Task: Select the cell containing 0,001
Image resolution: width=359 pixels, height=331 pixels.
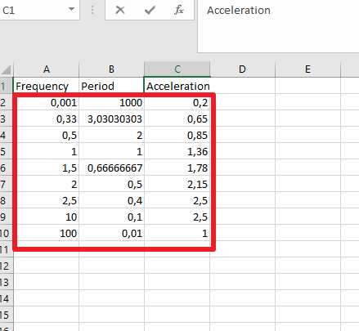Action: pos(46,102)
